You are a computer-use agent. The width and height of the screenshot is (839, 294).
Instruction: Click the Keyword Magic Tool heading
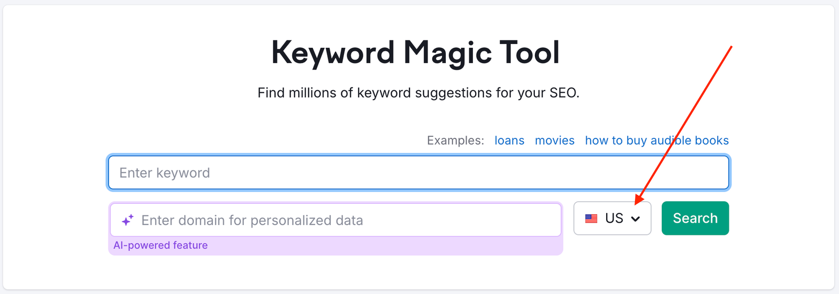tap(415, 53)
